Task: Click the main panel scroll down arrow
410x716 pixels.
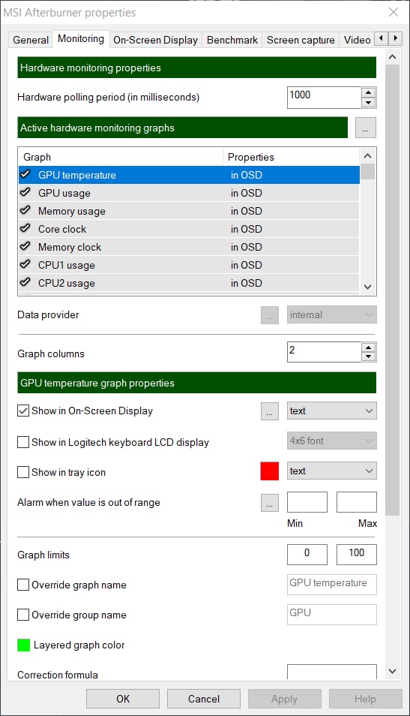Action: pyautogui.click(x=392, y=671)
